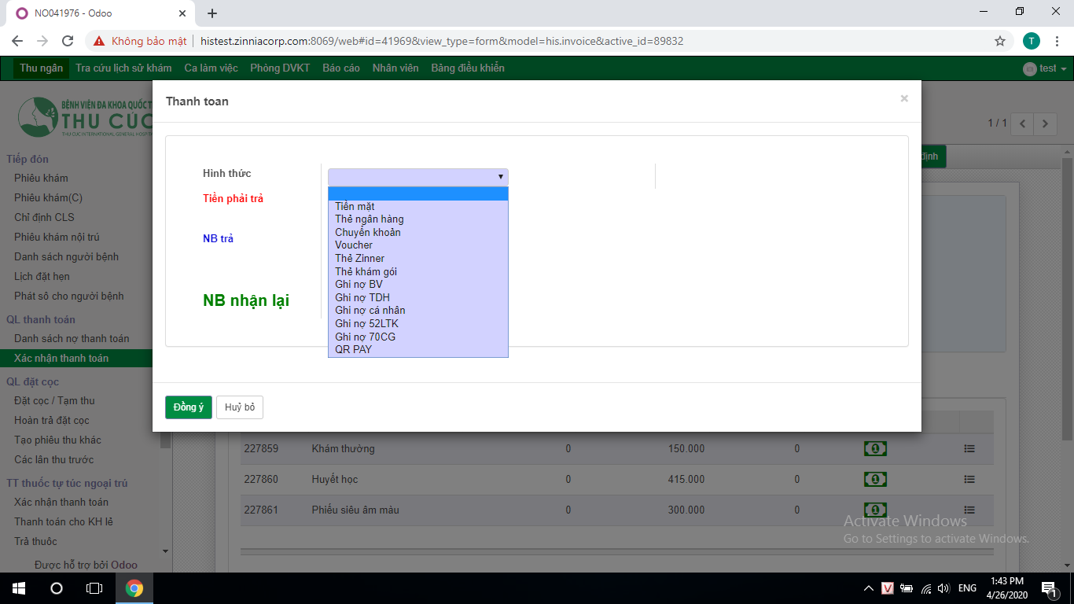Close the Thanh toán dialog with X
The height and width of the screenshot is (604, 1074).
tap(904, 98)
